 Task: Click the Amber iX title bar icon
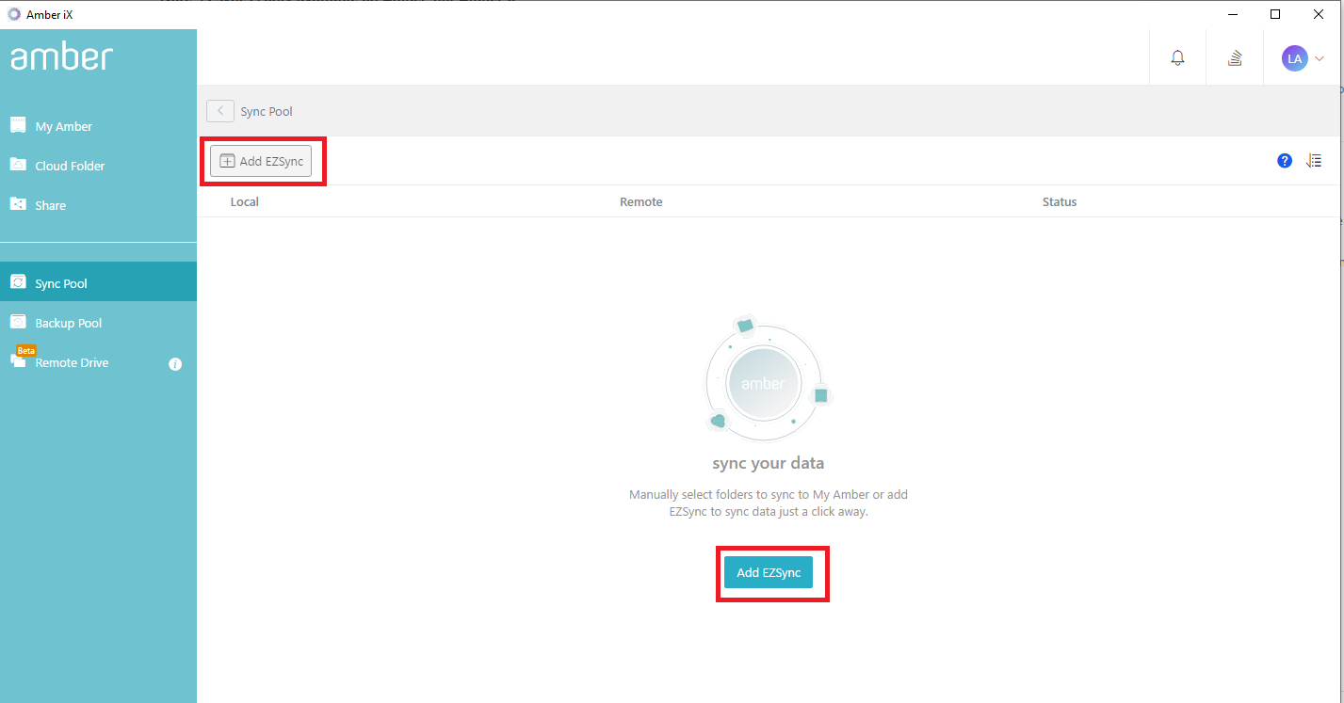pos(14,14)
